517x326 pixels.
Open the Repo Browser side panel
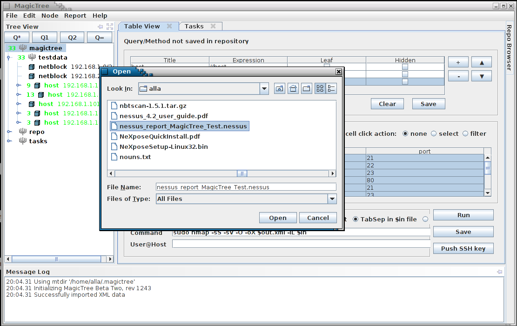(509, 48)
